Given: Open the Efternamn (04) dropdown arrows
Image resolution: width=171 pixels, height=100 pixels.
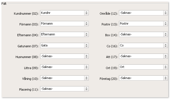Looking at the screenshot, I should point(86,35).
